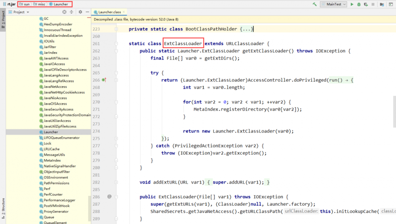Screen dimensions: 396x224
Task: Click the Project tree vertical scrollbar
Action: point(89,208)
